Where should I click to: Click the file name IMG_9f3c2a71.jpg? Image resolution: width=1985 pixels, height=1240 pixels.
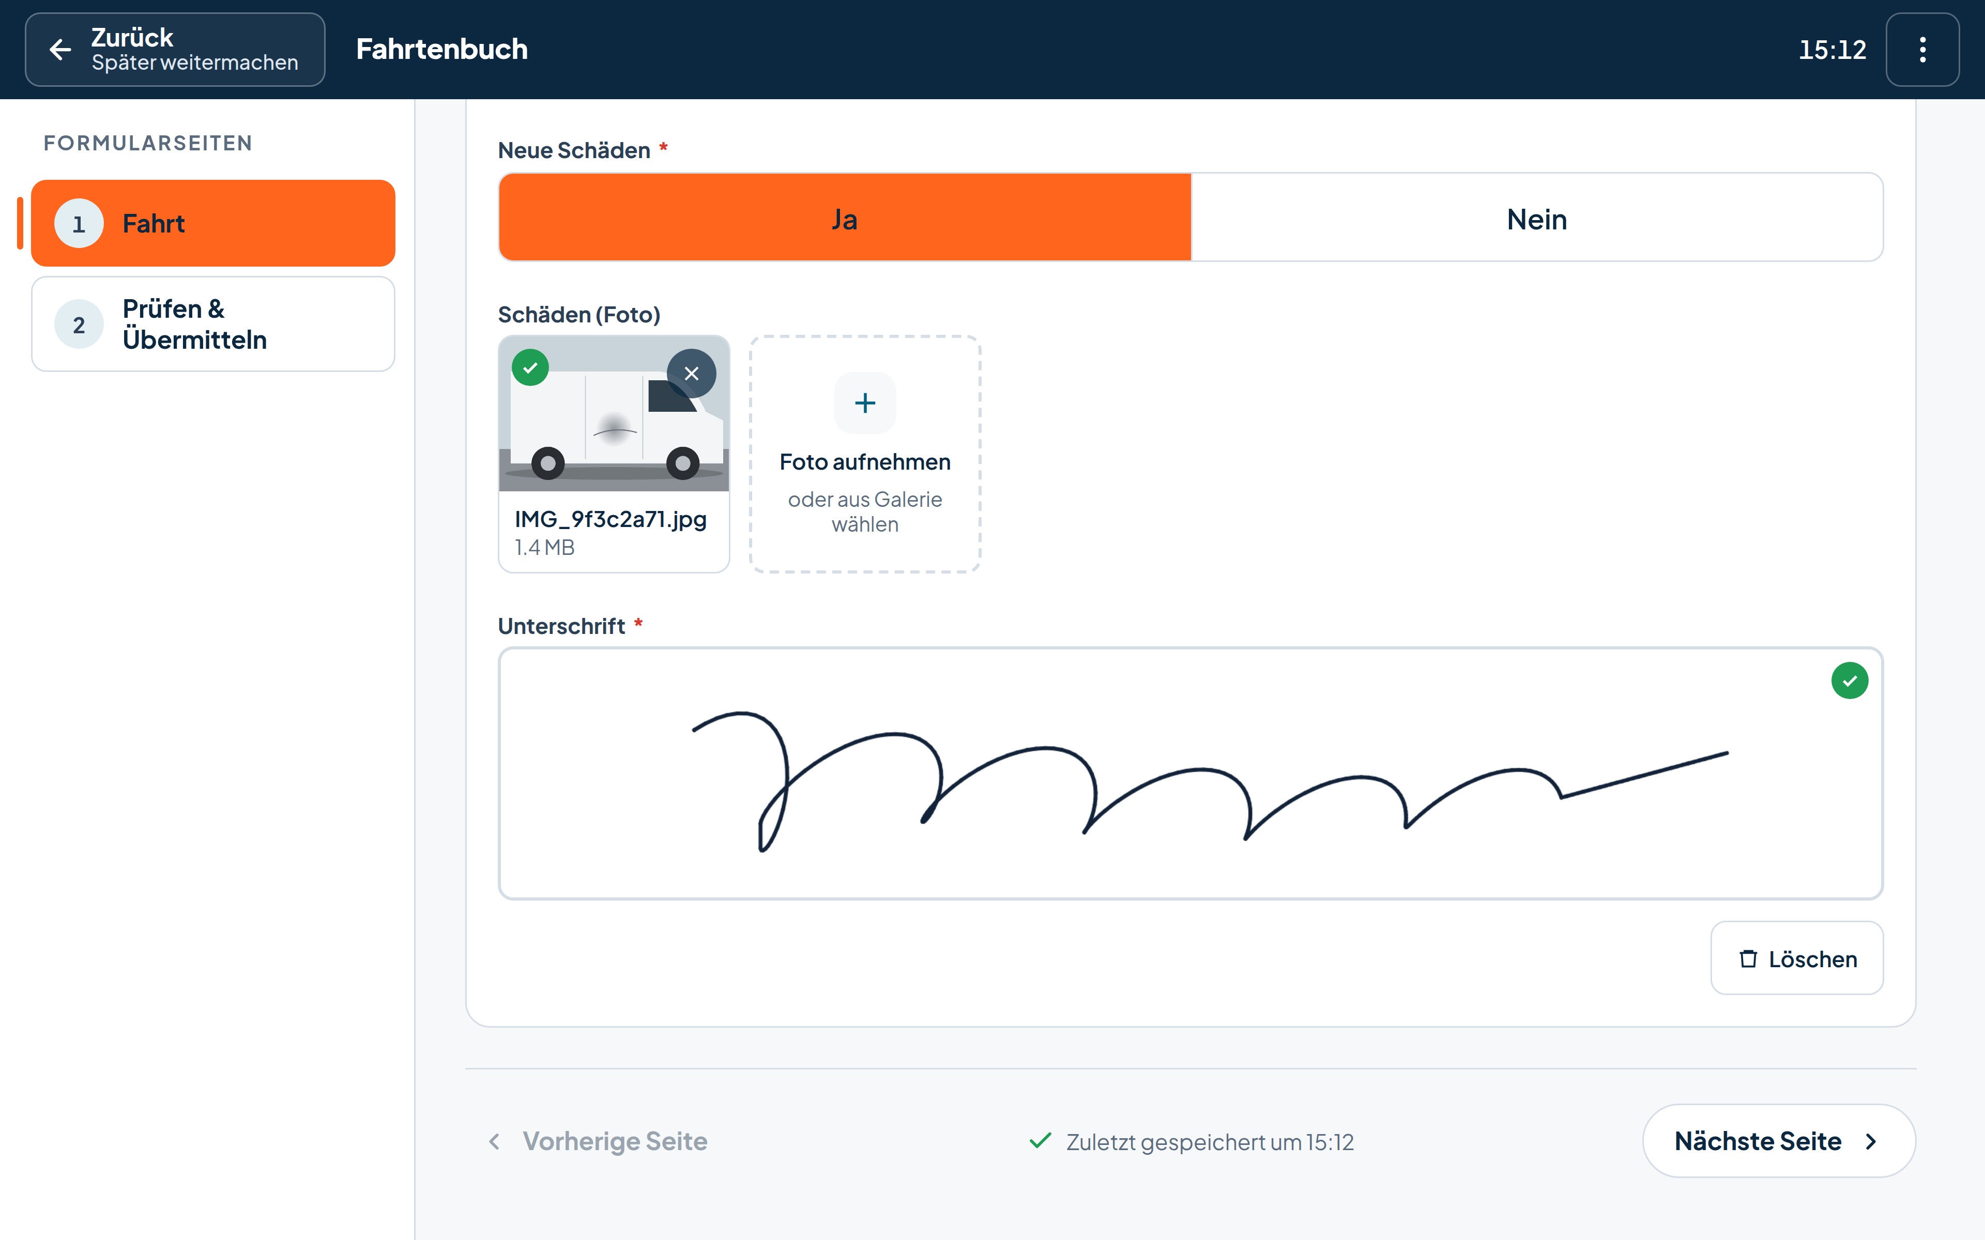pos(610,519)
